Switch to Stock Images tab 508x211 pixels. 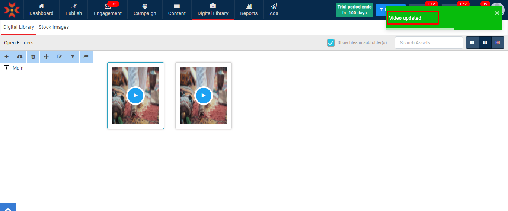54,27
